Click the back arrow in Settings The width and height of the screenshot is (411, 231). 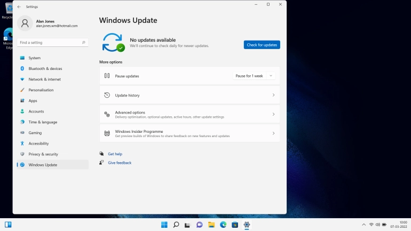click(x=19, y=7)
